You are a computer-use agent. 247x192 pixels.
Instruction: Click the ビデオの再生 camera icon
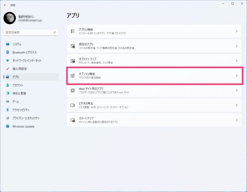pyautogui.click(x=73, y=105)
